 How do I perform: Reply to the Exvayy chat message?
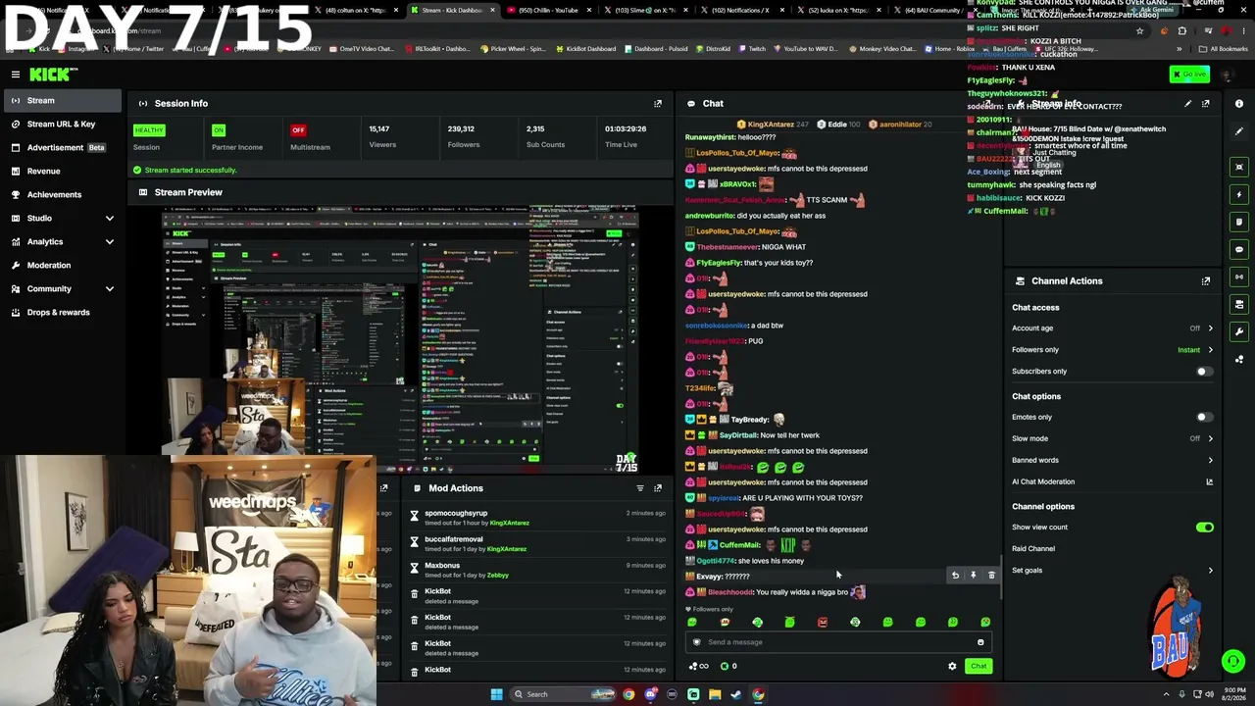955,576
